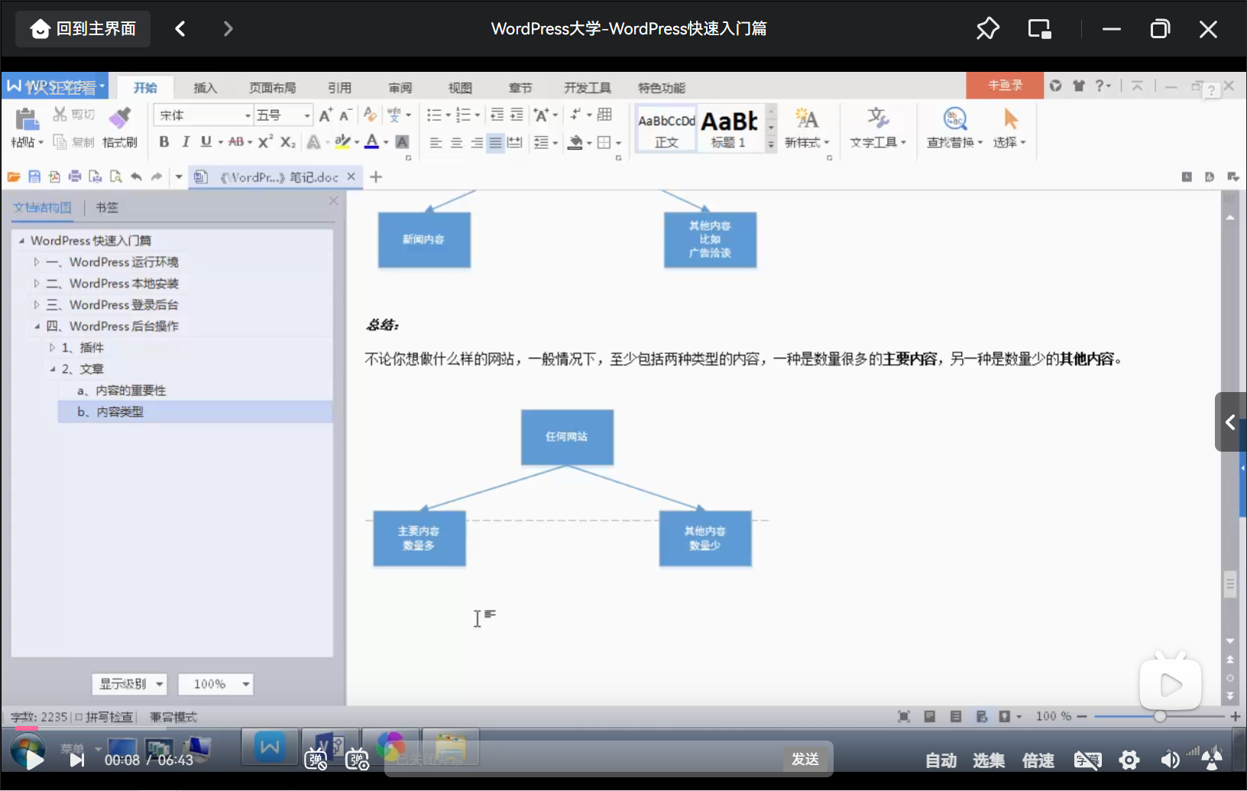1247x791 pixels.
Task: Click the decrease indent icon
Action: [497, 115]
